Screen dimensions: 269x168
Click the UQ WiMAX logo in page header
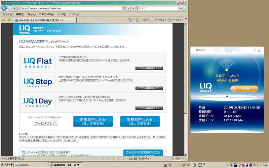coord(25,29)
